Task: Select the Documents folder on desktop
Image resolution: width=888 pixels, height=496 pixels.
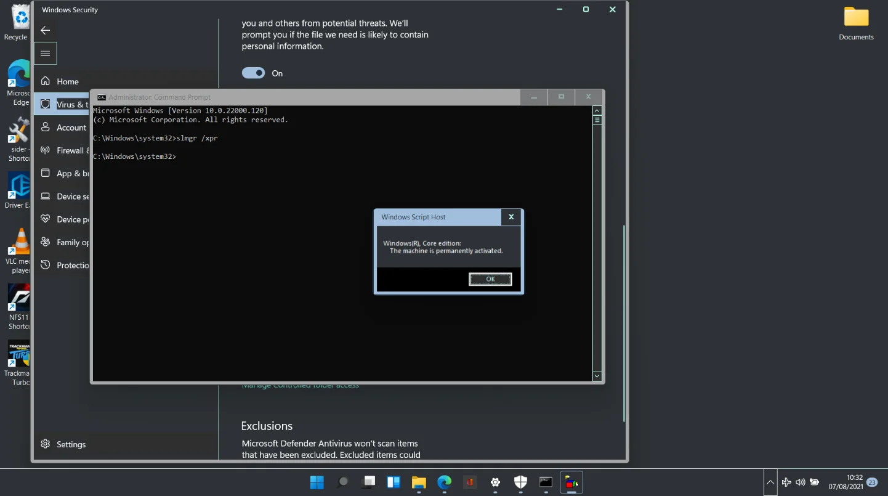Action: (x=856, y=23)
